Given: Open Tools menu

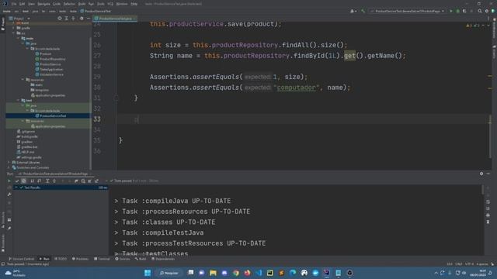Looking at the screenshot, I should point(100,4).
